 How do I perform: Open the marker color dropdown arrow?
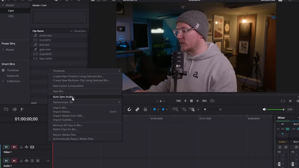tap(167, 110)
